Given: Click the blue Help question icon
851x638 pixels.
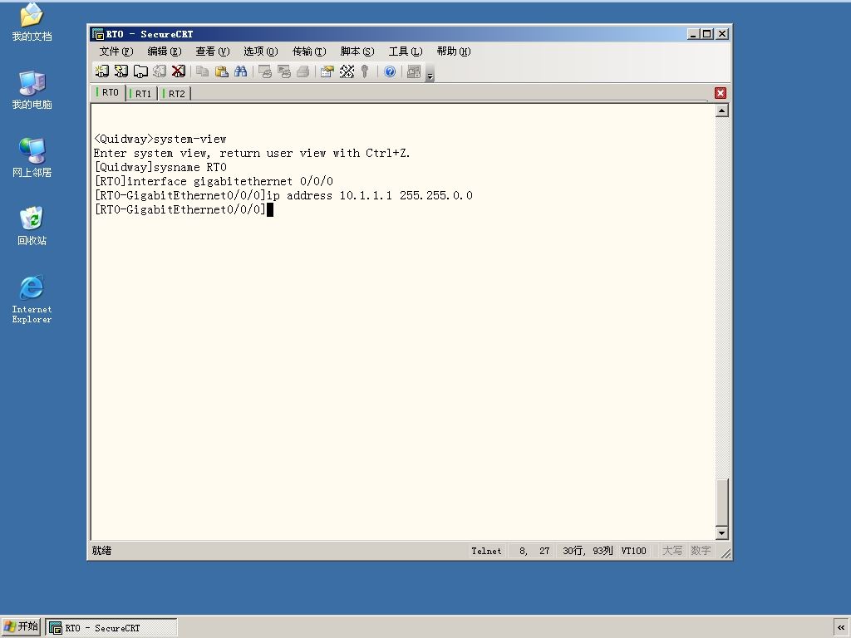Looking at the screenshot, I should 390,71.
